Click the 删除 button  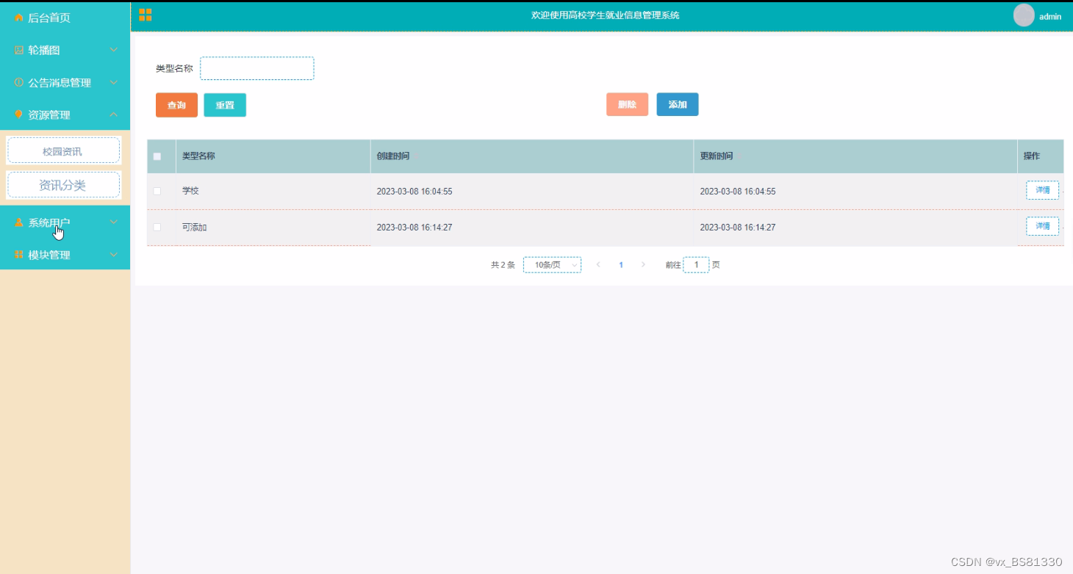627,105
